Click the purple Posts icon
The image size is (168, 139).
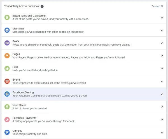click(x=7, y=43)
